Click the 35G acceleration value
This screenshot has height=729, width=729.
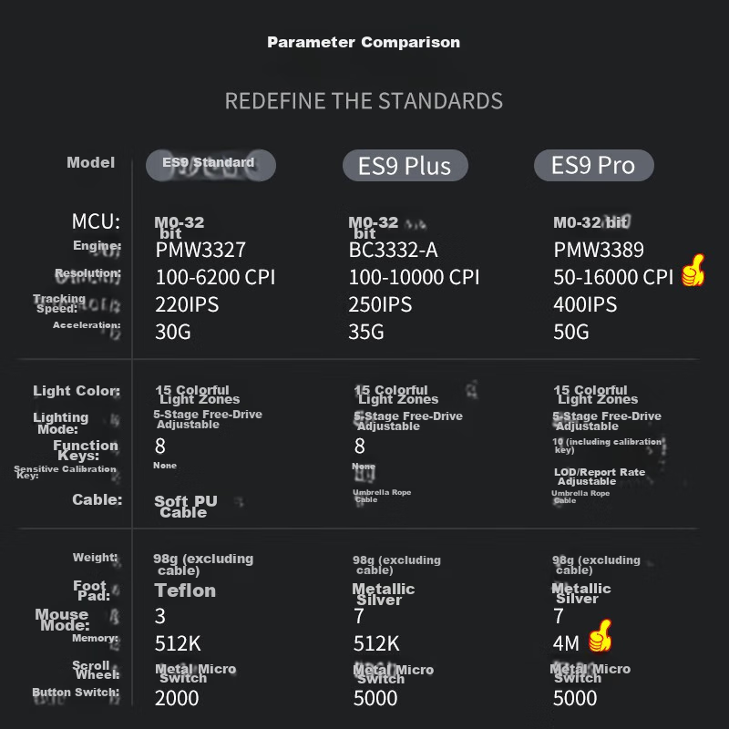pos(366,332)
